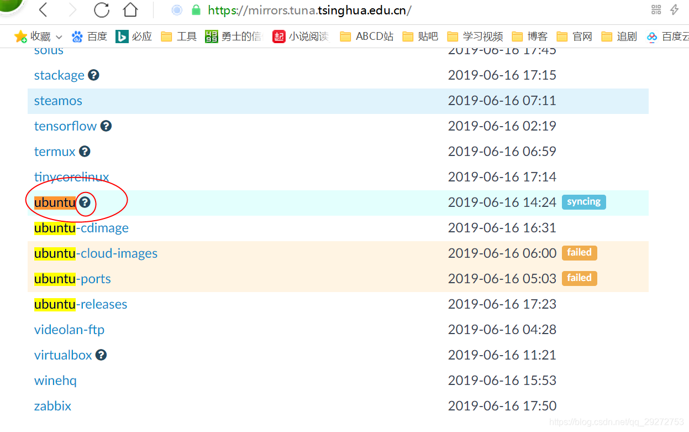The image size is (689, 432).
Task: Expand the 收藏 dropdown arrow
Action: 59,37
